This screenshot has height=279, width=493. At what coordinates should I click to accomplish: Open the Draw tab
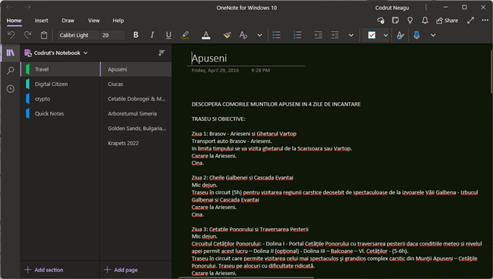pos(68,21)
